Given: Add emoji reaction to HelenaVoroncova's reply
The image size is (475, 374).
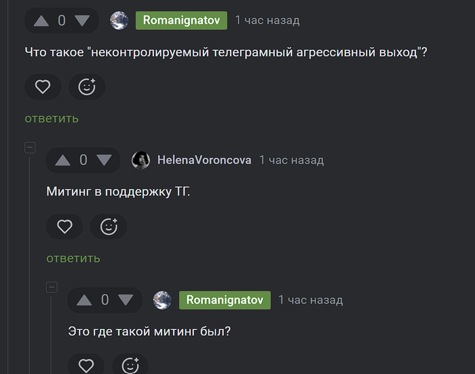Looking at the screenshot, I should point(109,227).
